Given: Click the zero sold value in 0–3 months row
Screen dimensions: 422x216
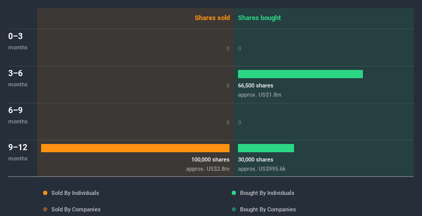Looking at the screenshot, I should 228,48.
